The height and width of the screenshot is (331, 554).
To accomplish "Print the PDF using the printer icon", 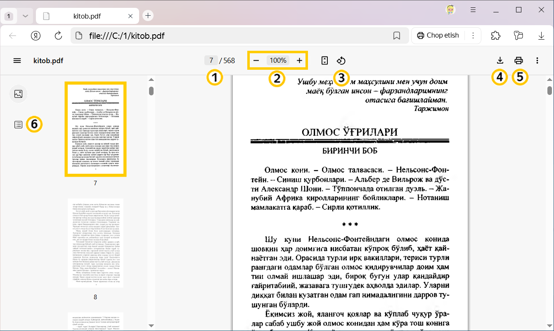I will coord(518,61).
